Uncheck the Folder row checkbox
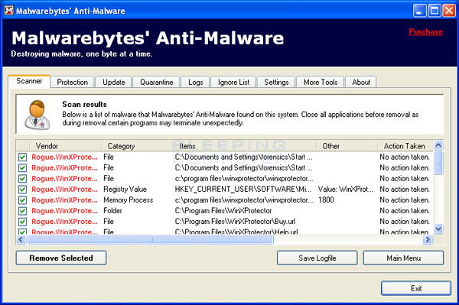459x305 pixels. click(22, 211)
